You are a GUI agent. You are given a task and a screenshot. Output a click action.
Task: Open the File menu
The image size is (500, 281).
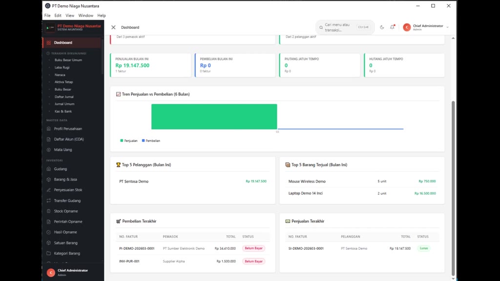[47, 15]
